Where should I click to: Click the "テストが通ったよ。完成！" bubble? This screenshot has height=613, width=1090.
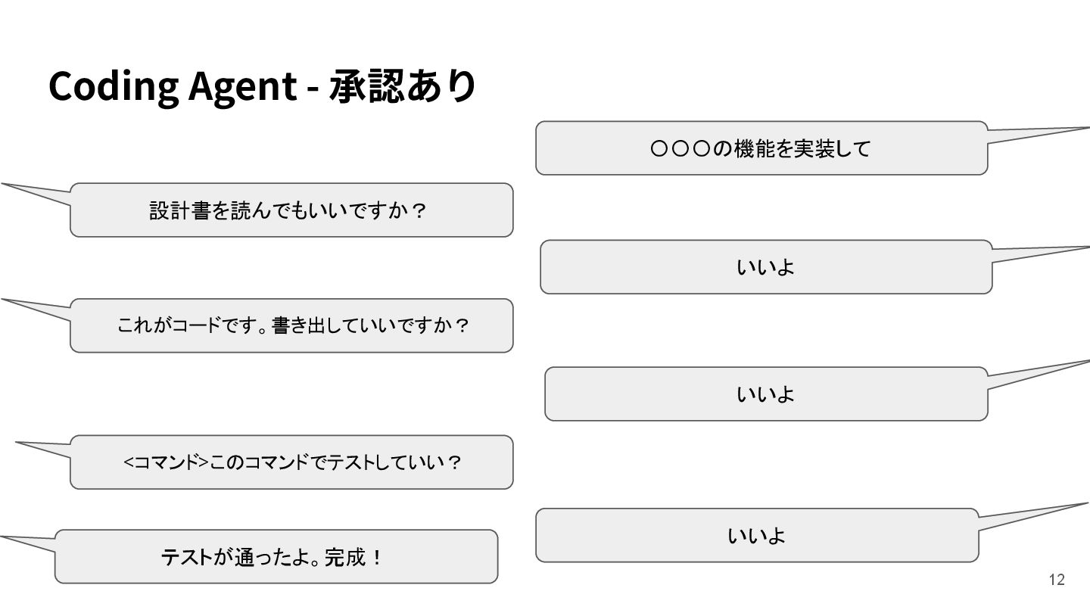(x=276, y=557)
